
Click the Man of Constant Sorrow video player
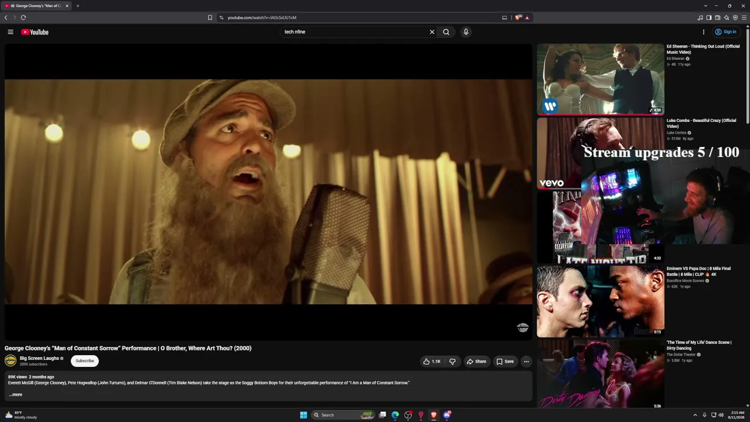coord(268,192)
